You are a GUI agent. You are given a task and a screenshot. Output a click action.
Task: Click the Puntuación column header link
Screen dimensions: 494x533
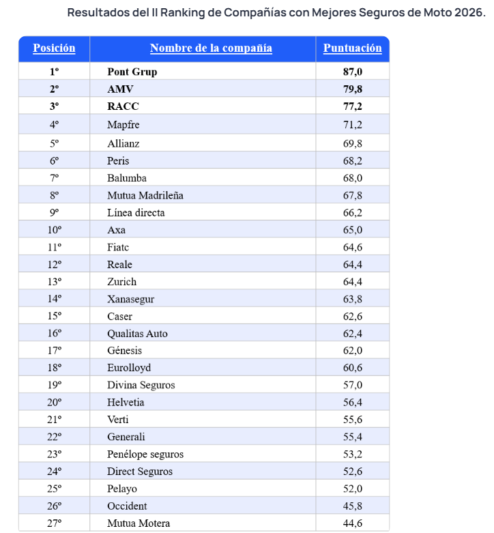click(352, 48)
